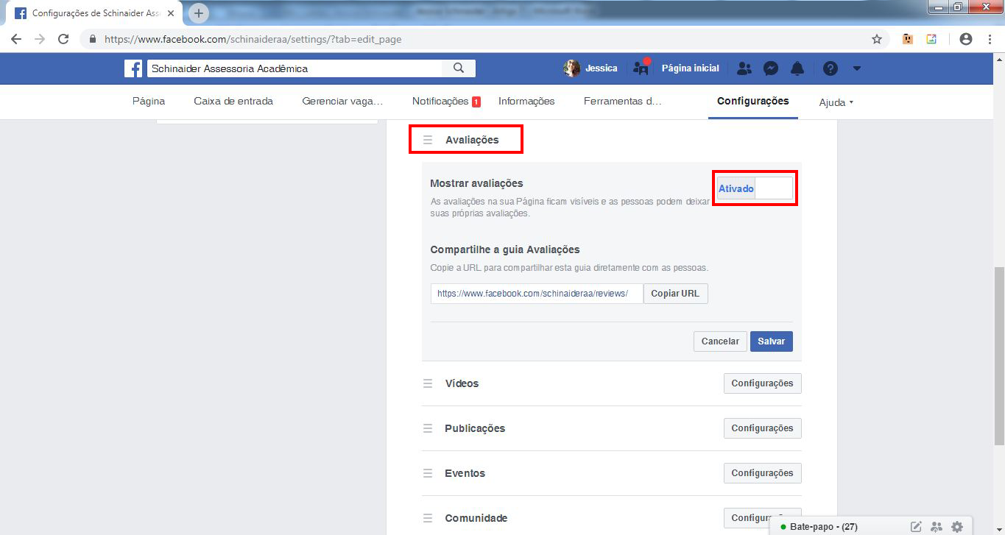
Task: Select the Configurações tab
Action: pos(753,102)
